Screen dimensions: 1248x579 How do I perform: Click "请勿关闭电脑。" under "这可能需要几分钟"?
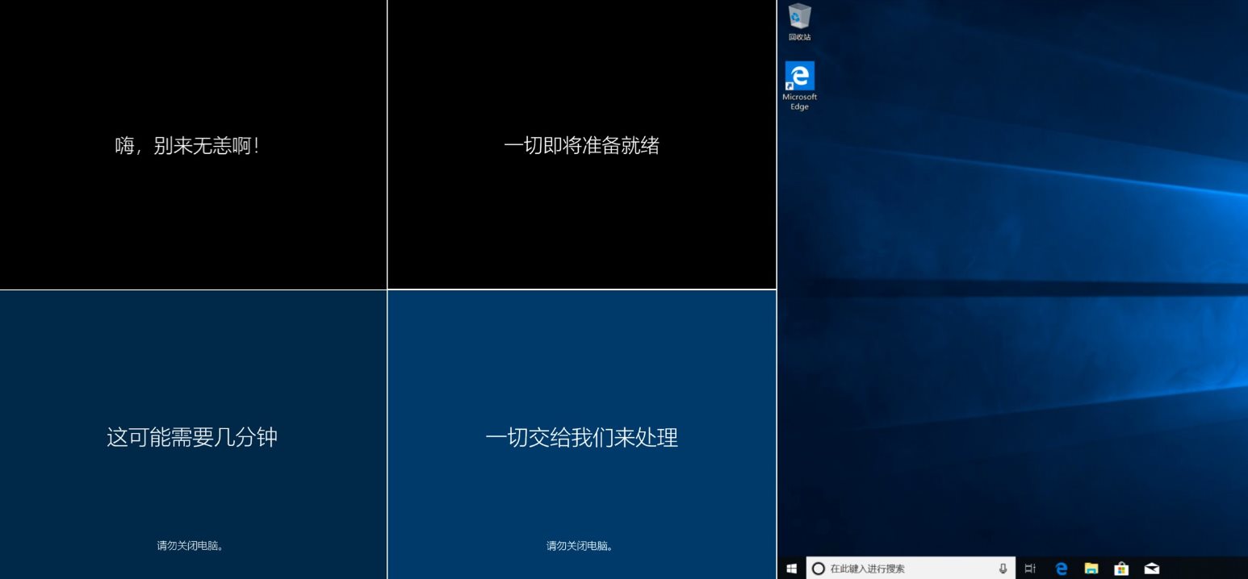click(191, 546)
